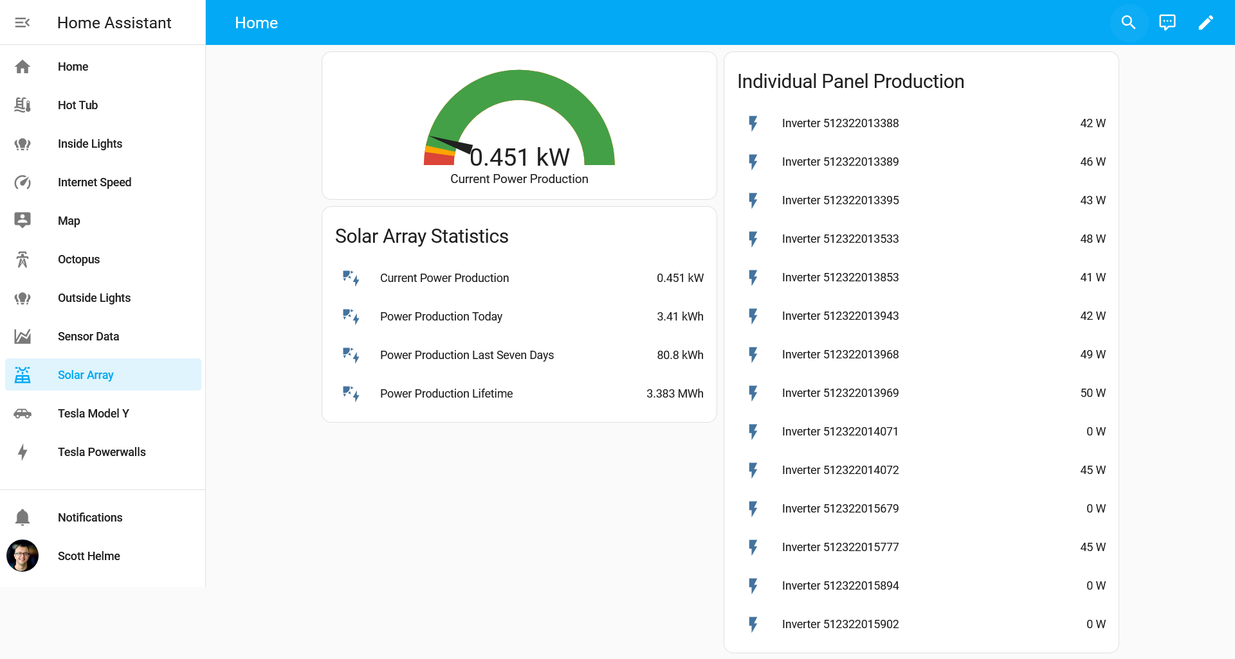The width and height of the screenshot is (1235, 659).
Task: Select Tesla Powerwalls in sidebar
Action: point(102,452)
